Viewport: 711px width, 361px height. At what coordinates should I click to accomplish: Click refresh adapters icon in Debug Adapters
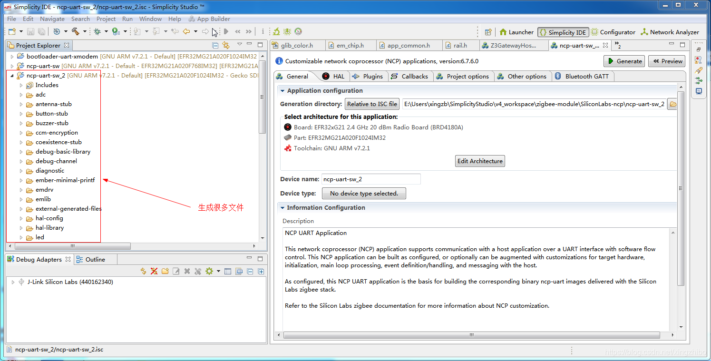[x=143, y=271]
